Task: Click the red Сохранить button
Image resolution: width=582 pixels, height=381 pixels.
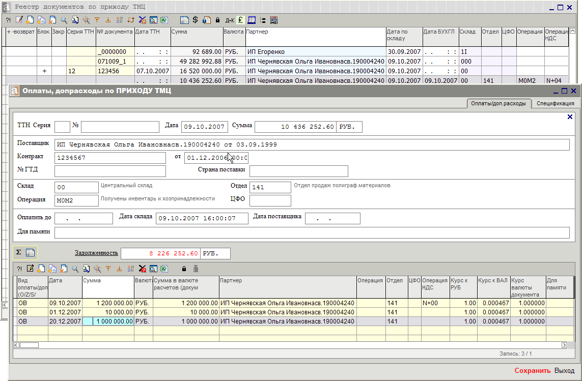Action: click(532, 370)
